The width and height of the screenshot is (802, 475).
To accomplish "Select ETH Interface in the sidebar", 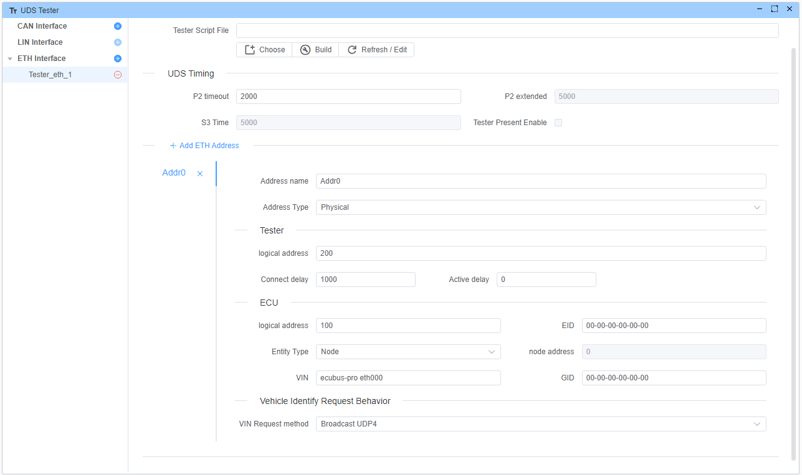I will click(x=41, y=59).
